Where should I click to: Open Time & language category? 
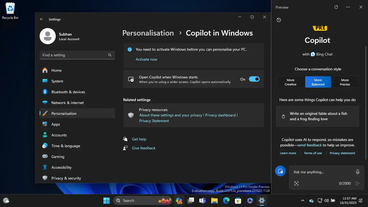point(77,146)
